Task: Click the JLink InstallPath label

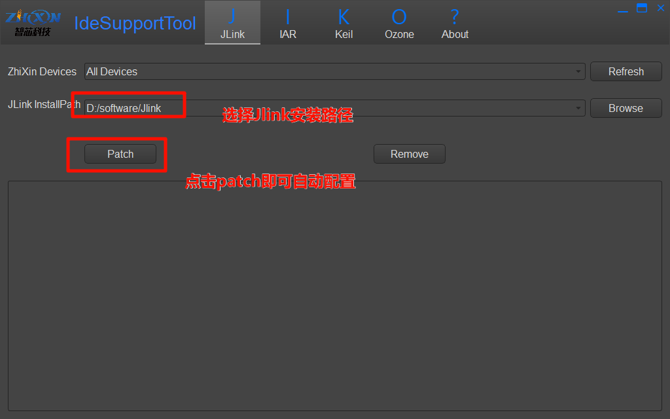Action: [x=44, y=104]
